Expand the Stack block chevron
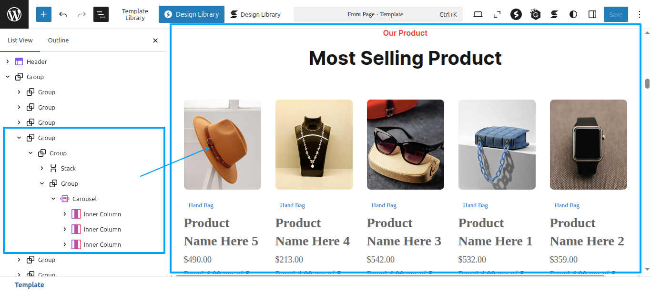 point(42,168)
